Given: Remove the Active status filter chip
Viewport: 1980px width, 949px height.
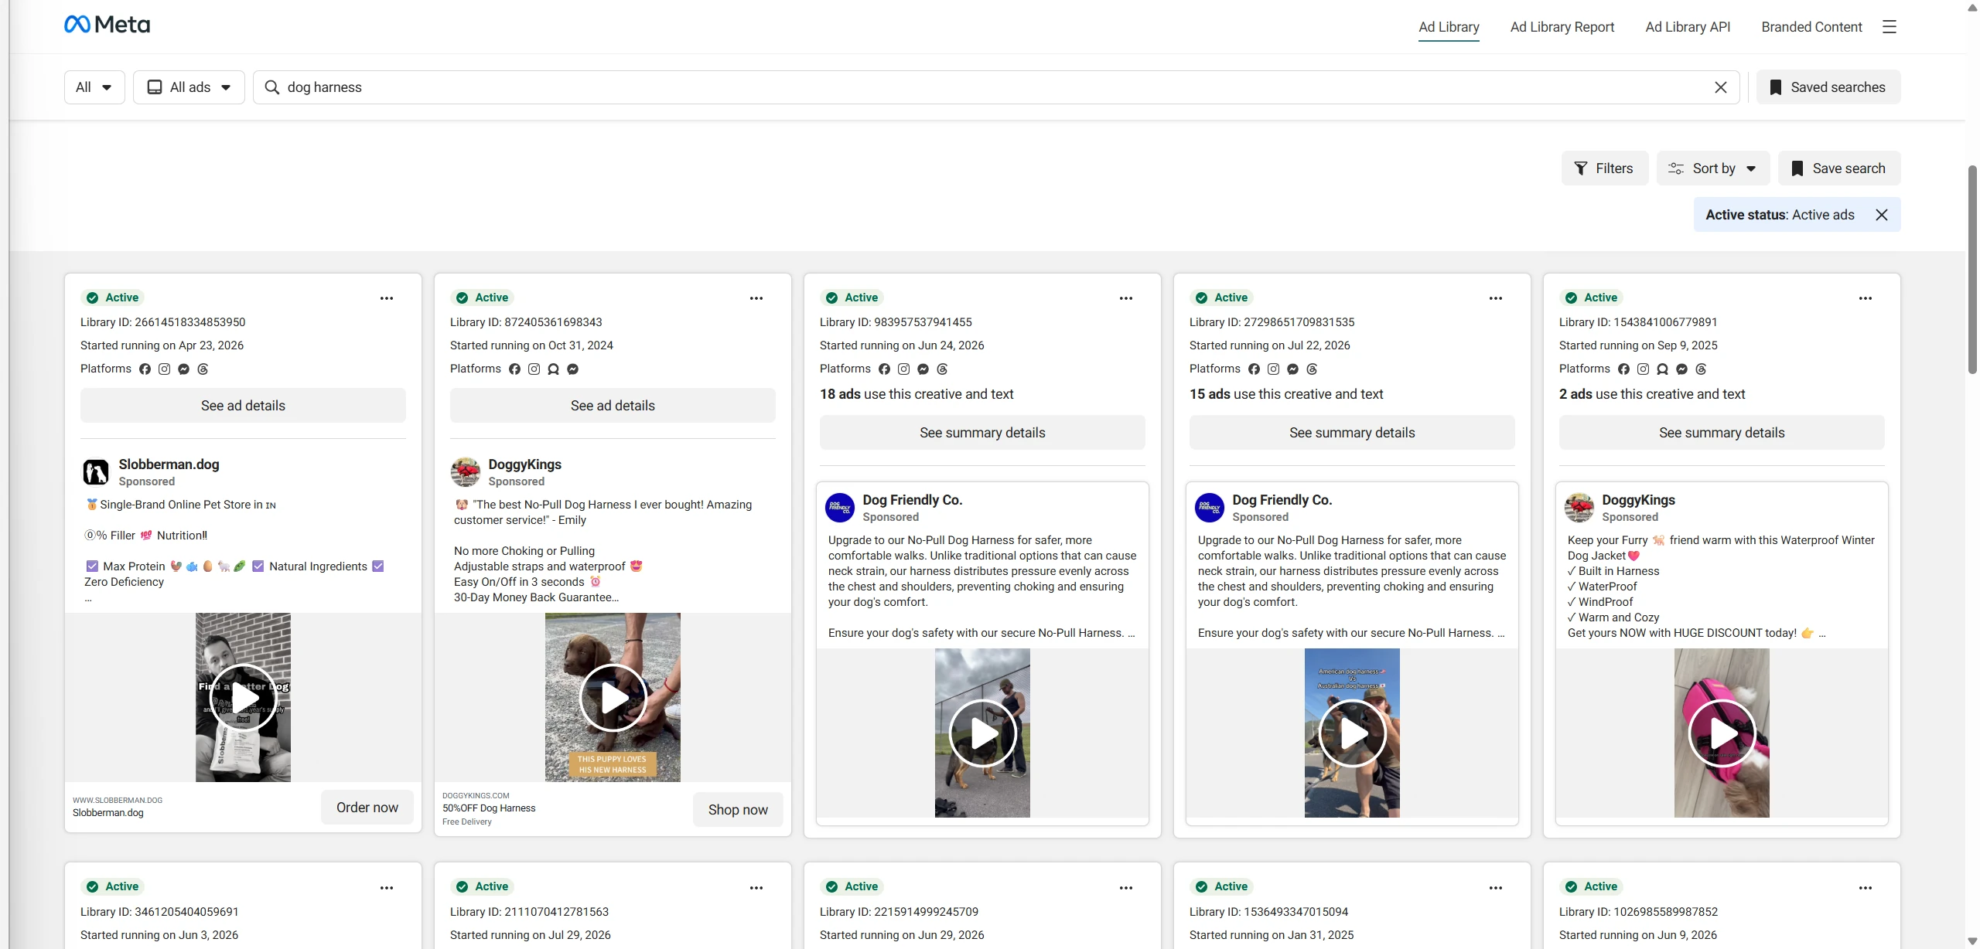Looking at the screenshot, I should click(1882, 215).
